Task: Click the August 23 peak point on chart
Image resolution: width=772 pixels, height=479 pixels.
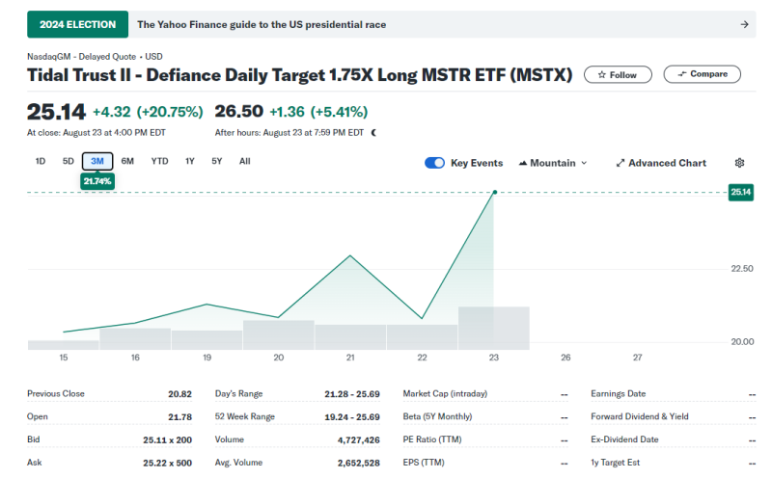Action: pyautogui.click(x=494, y=193)
